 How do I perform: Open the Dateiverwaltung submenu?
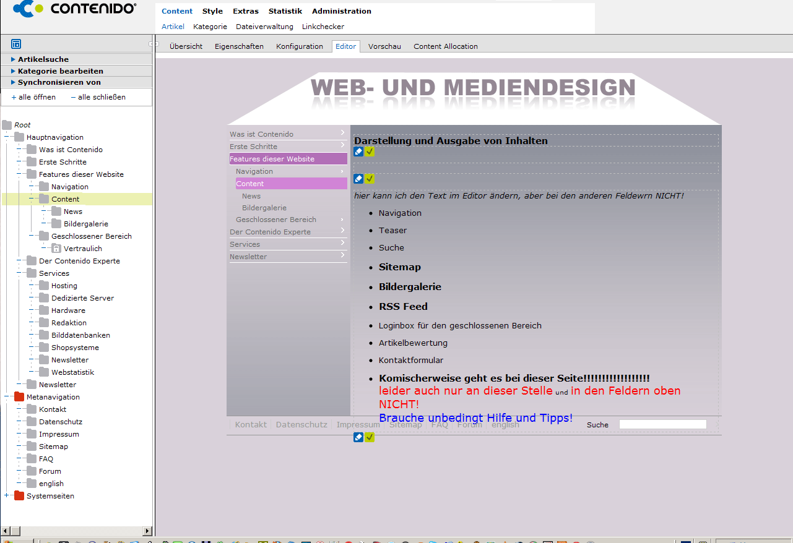(264, 27)
